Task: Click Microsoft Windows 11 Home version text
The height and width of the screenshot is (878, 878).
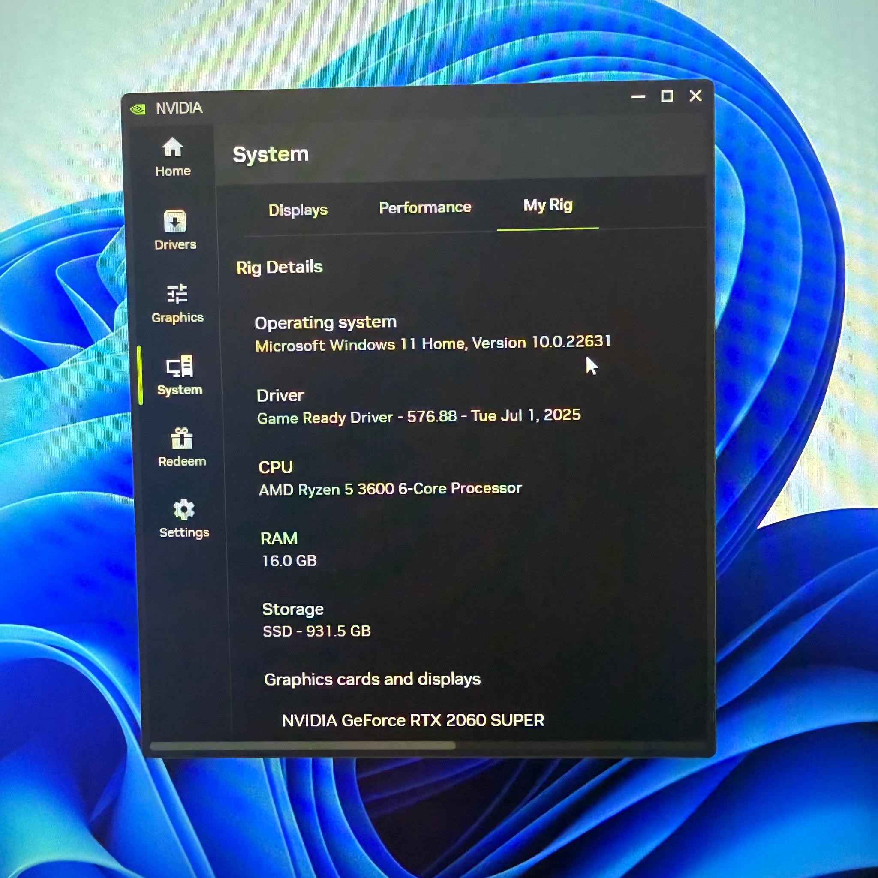Action: coord(433,343)
